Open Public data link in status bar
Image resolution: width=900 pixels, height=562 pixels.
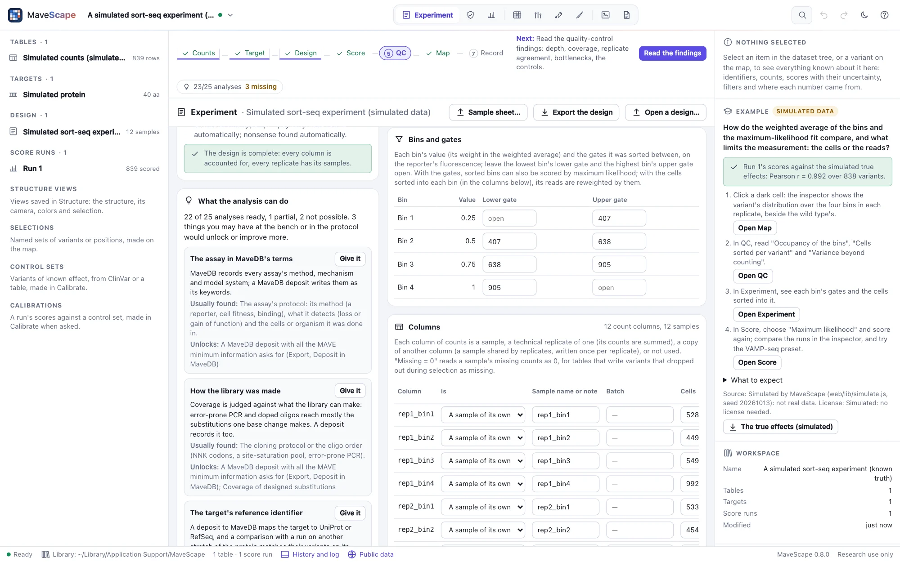click(371, 554)
